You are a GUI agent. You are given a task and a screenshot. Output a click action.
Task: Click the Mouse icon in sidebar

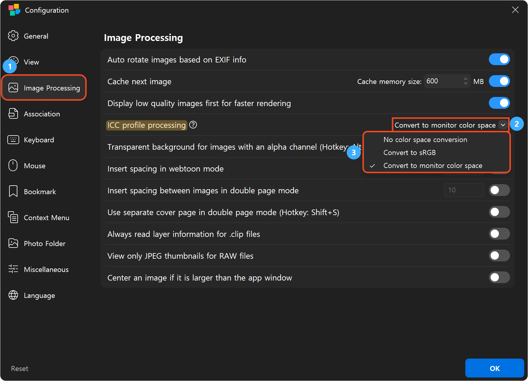tap(13, 166)
